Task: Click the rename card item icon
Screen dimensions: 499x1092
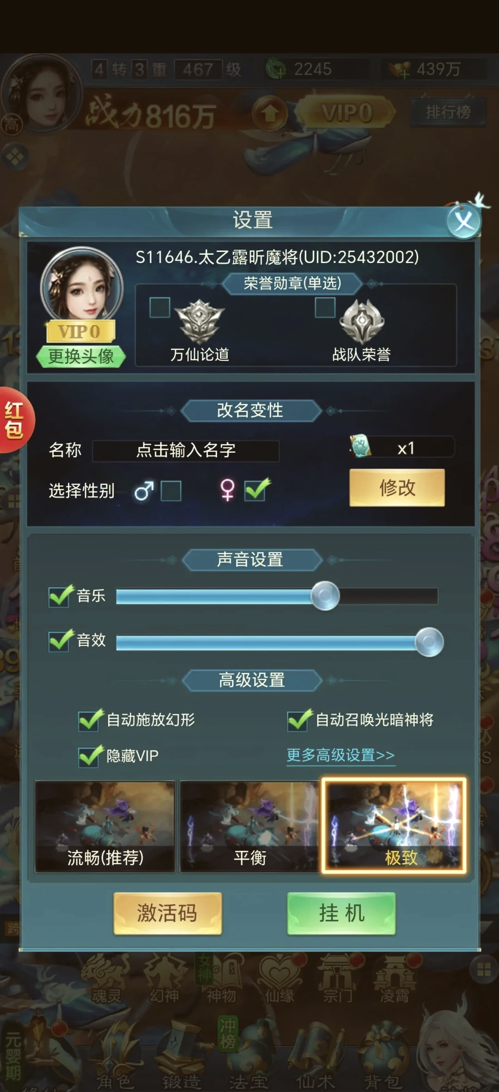Action: [360, 446]
